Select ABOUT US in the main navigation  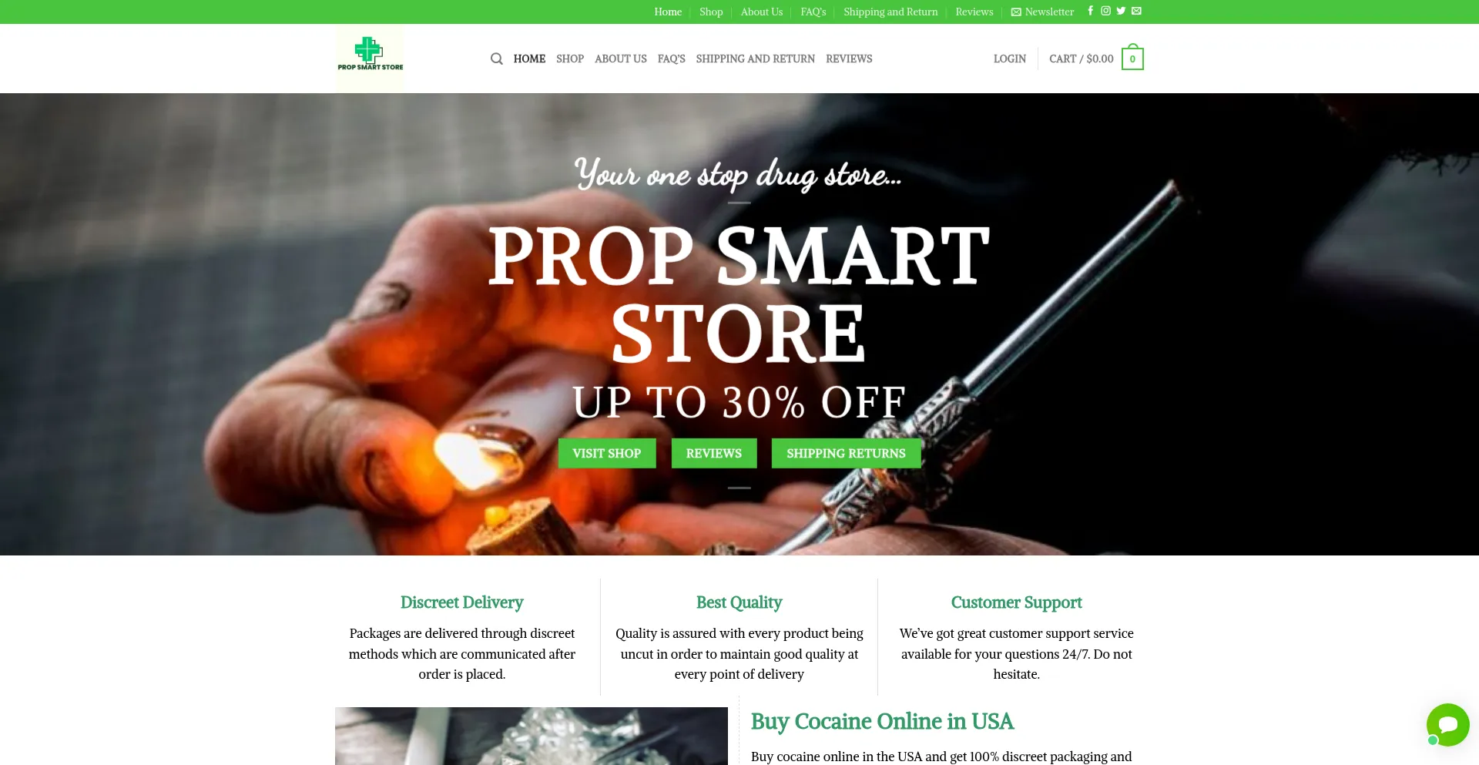(x=621, y=59)
